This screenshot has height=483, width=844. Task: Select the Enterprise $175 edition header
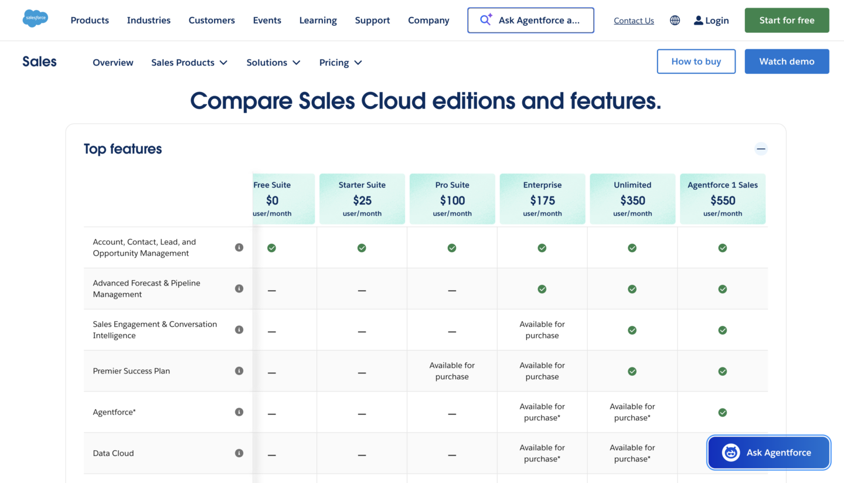click(x=542, y=199)
